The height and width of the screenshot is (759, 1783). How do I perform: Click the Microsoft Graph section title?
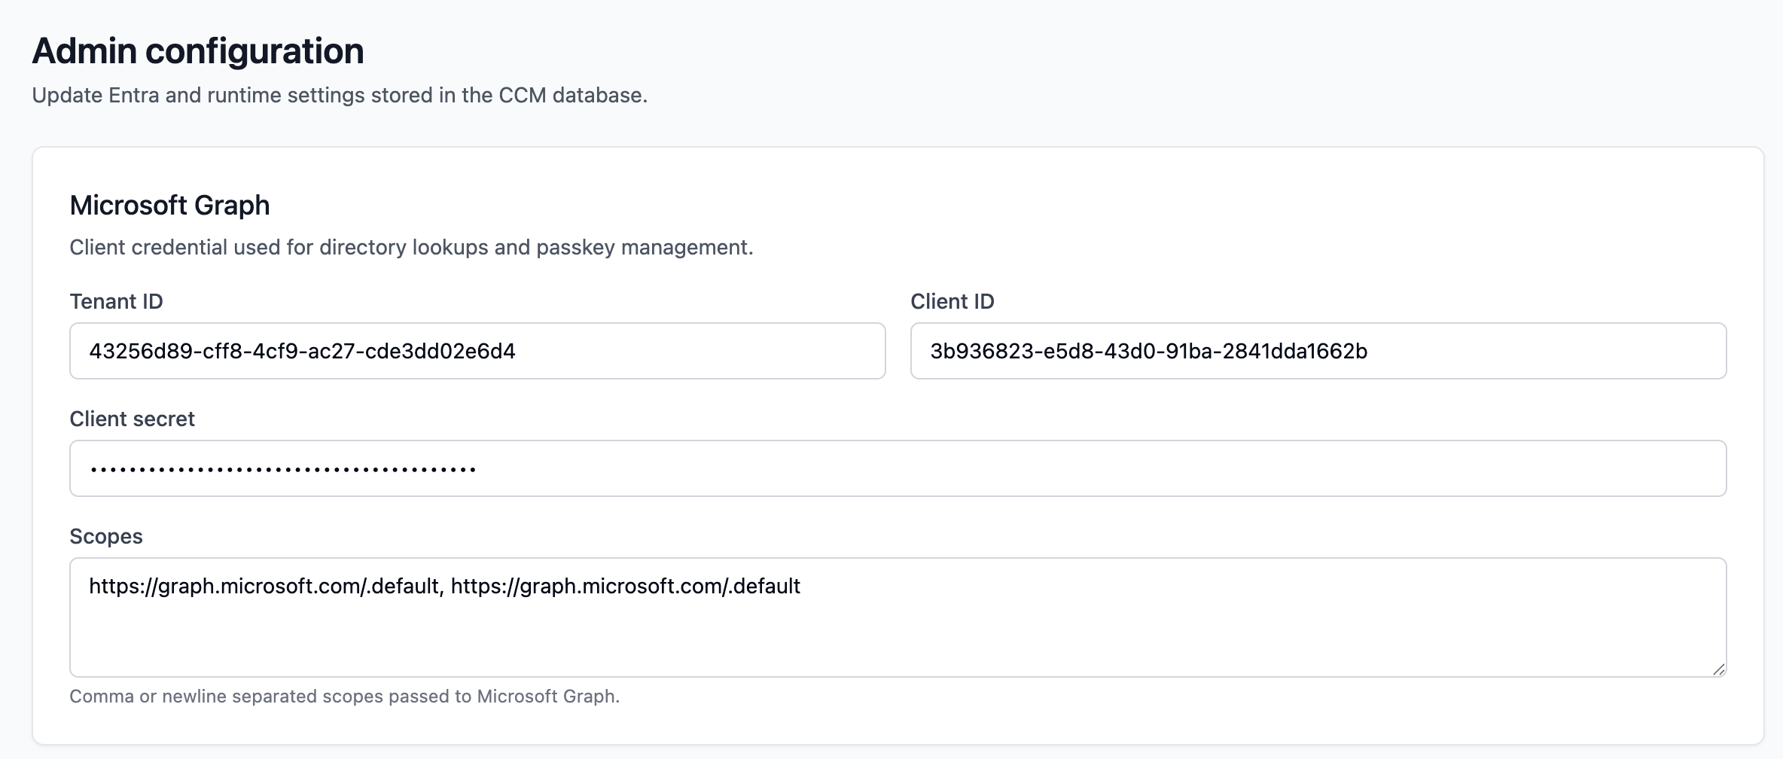click(169, 206)
